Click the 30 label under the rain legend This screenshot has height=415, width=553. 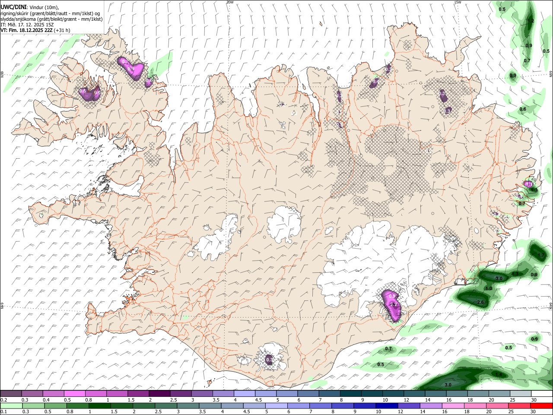point(534,412)
